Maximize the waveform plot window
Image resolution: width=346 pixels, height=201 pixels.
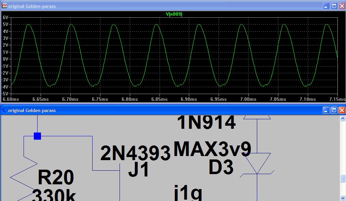[334, 6]
